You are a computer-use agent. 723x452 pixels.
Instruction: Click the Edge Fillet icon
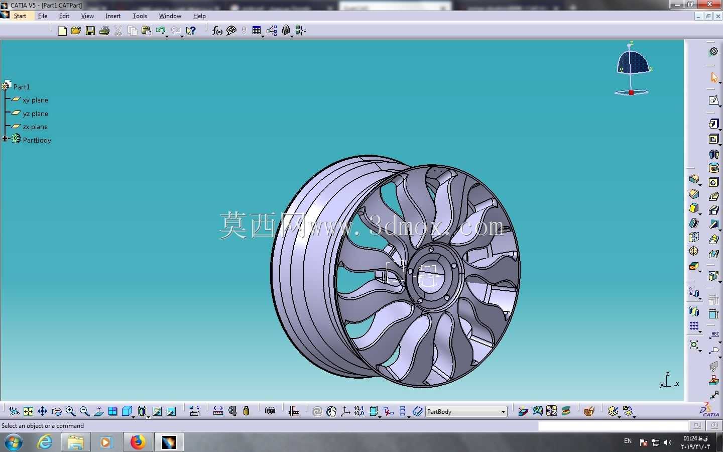pyautogui.click(x=694, y=179)
